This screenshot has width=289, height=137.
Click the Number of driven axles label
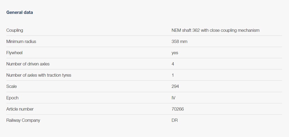coord(28,64)
